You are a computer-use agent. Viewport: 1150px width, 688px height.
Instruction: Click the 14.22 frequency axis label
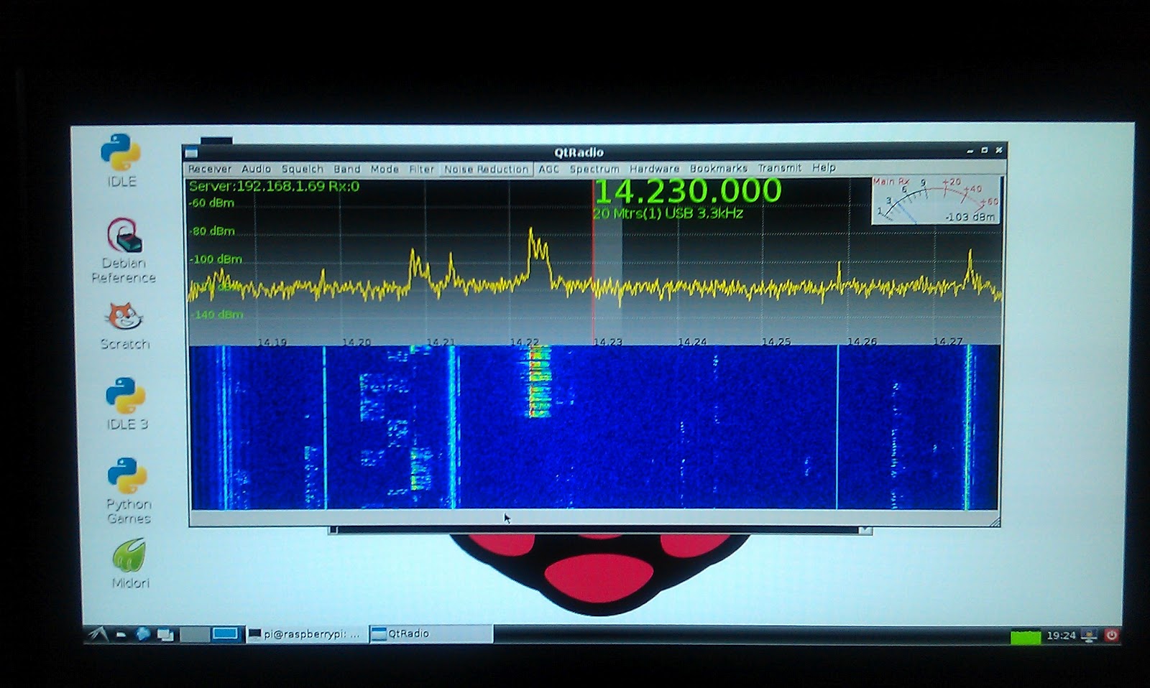tap(525, 342)
